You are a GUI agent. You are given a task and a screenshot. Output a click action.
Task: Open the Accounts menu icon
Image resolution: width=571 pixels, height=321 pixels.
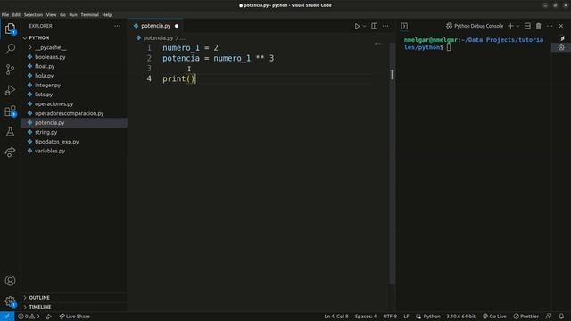pos(10,281)
